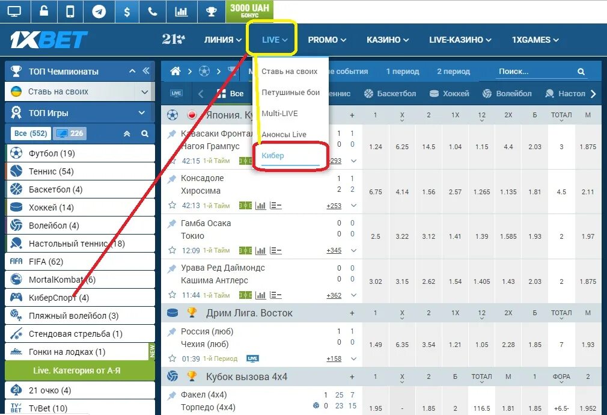Open statistics chart icon for Консадоле match
The height and width of the screenshot is (415, 607).
point(261,205)
